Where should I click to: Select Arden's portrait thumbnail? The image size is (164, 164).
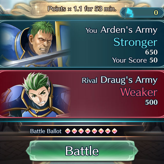(35, 44)
